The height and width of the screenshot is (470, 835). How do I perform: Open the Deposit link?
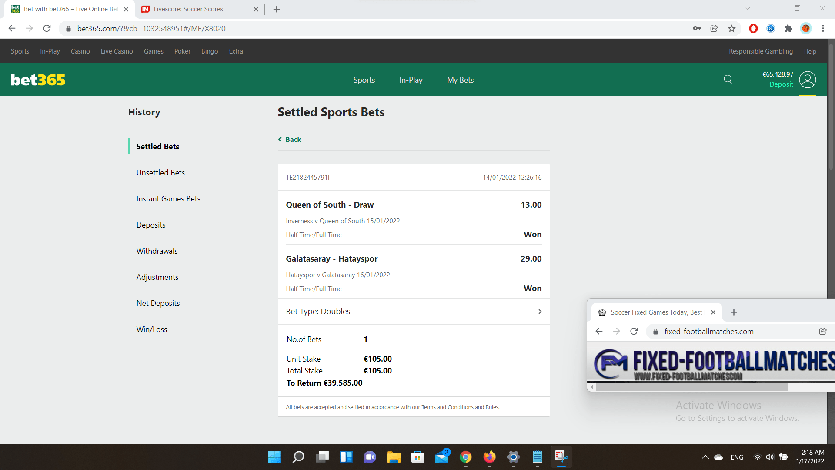pyautogui.click(x=782, y=84)
